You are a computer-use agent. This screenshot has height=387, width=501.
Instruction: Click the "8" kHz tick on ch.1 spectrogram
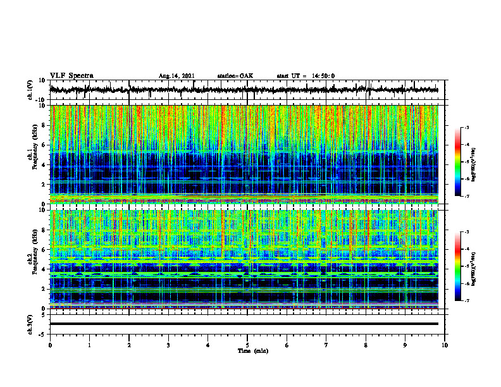[x=44, y=125]
